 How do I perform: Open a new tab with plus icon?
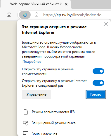(77, 4)
